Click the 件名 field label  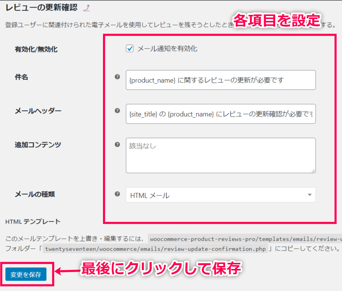tap(22, 77)
